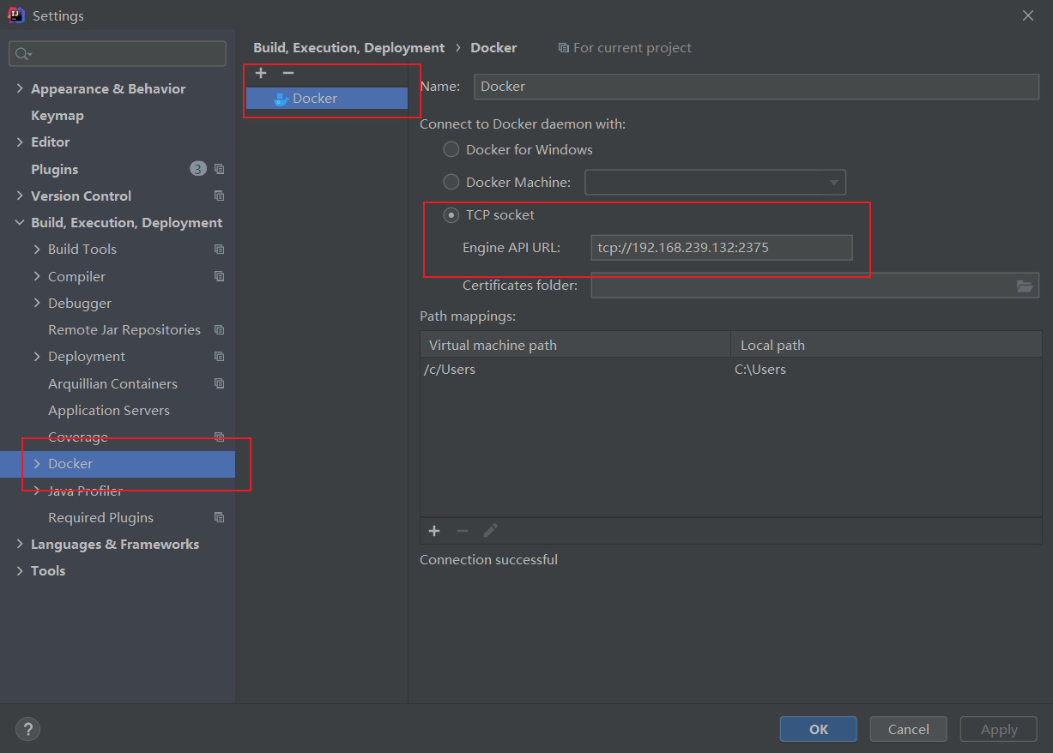The height and width of the screenshot is (753, 1053).
Task: Open Docker Machine dropdown list
Action: 833,182
